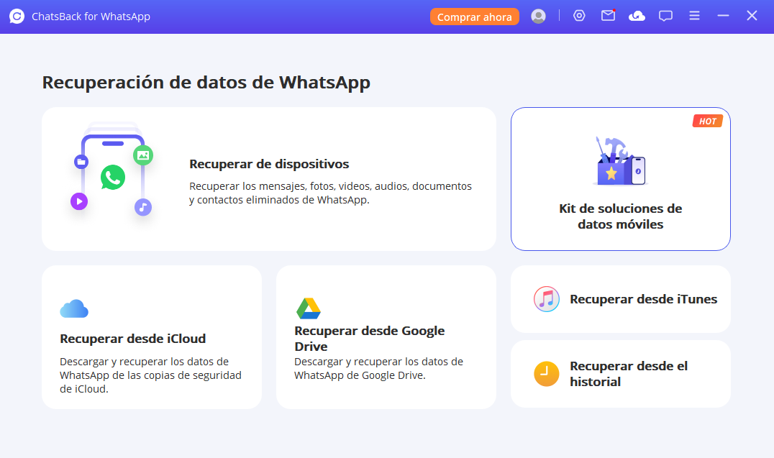Click the phone with WhatsApp illustration
This screenshot has height=458, width=774.
[x=113, y=169]
